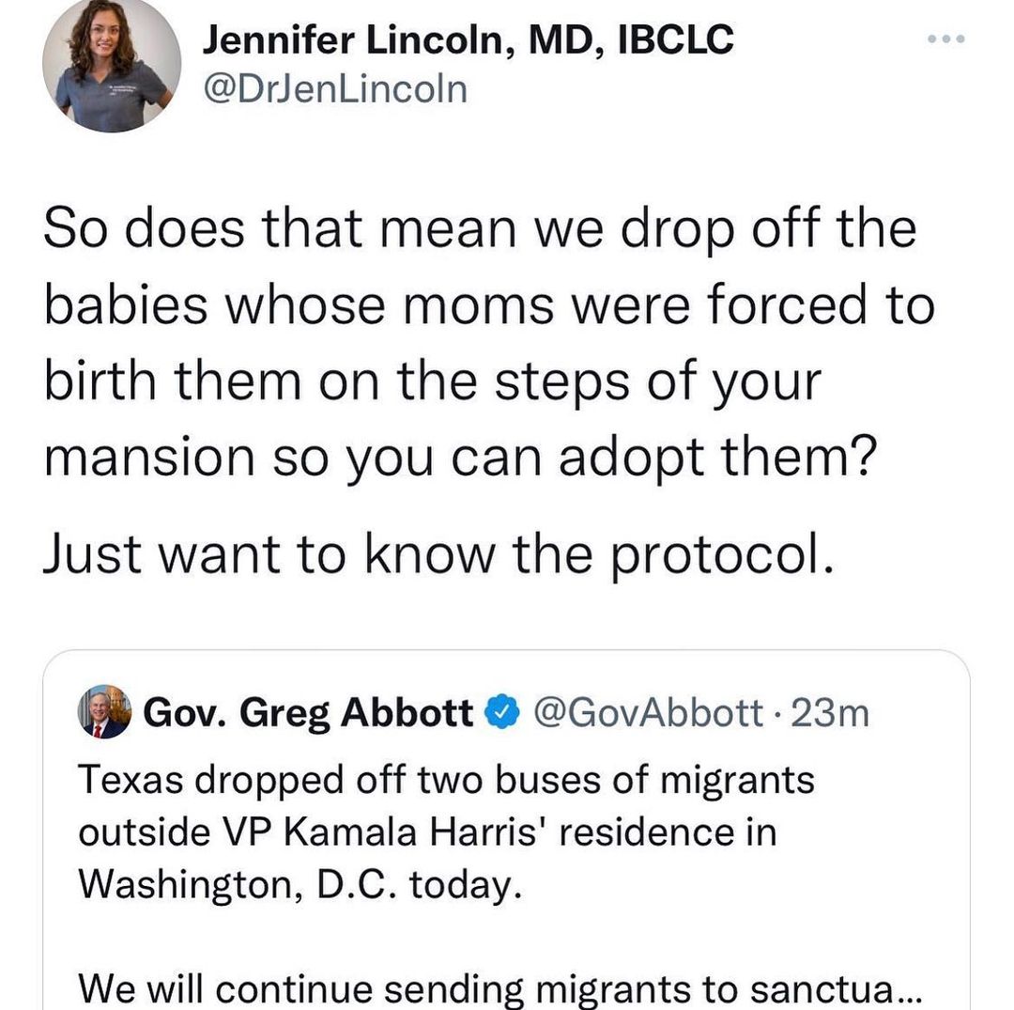Click the "outside VP Kamala Harris' residence" line
This screenshot has height=1010, width=1014.
point(427,831)
